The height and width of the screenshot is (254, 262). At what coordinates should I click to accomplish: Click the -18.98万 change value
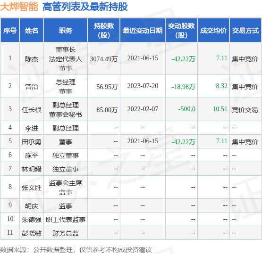(x=184, y=87)
